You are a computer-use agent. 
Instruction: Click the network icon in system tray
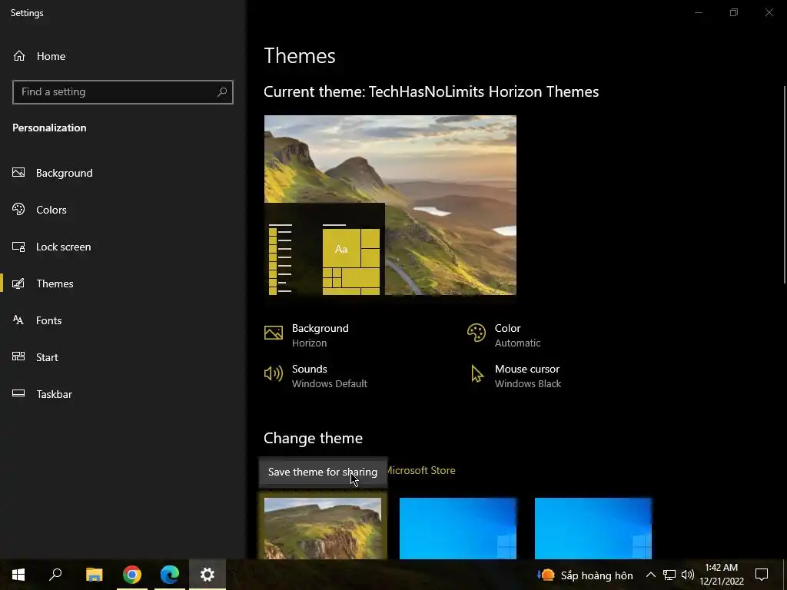(x=669, y=575)
